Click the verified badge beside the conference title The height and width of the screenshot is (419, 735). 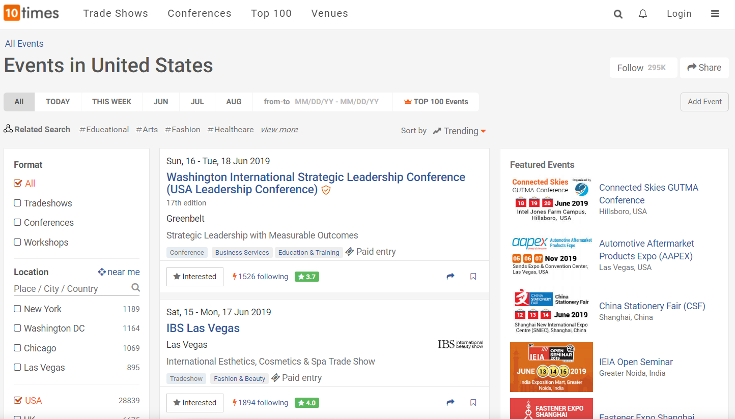coord(326,190)
